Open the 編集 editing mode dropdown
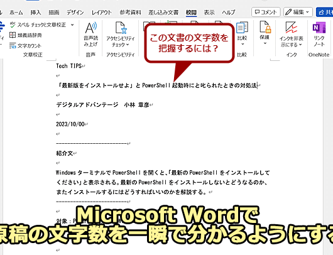Screen dimensions: 333x255 [298, 12]
